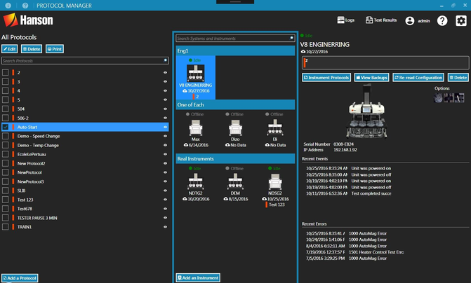Open the settings gear
The width and height of the screenshot is (471, 283).
460,21
